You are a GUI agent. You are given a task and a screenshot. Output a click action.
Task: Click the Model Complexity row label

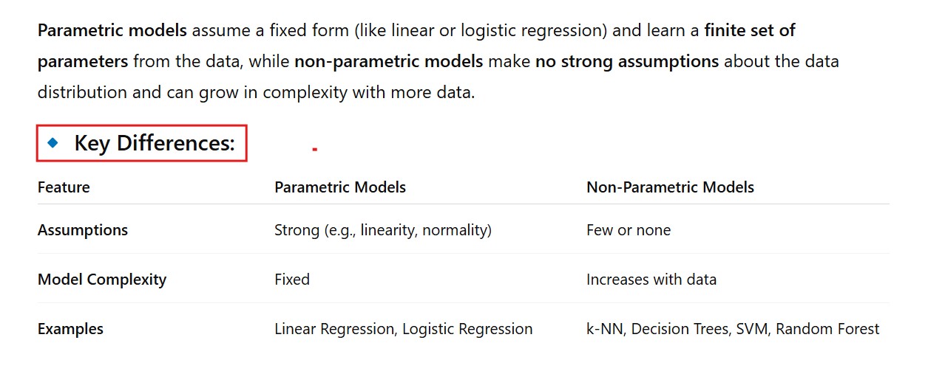click(x=102, y=280)
